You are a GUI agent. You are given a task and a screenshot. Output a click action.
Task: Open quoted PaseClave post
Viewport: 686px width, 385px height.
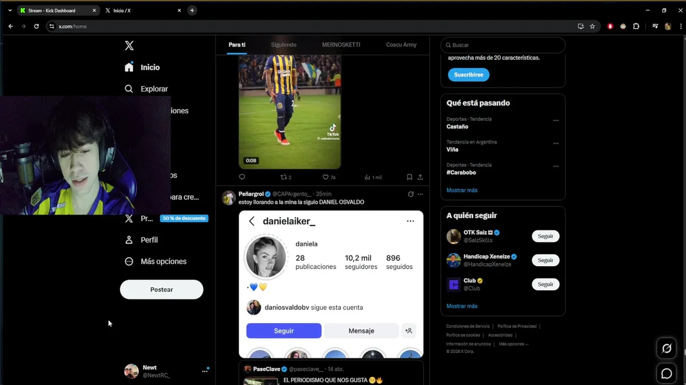(x=331, y=373)
